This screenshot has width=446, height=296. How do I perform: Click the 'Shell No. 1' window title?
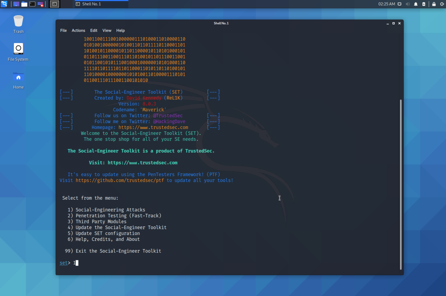[x=221, y=23]
